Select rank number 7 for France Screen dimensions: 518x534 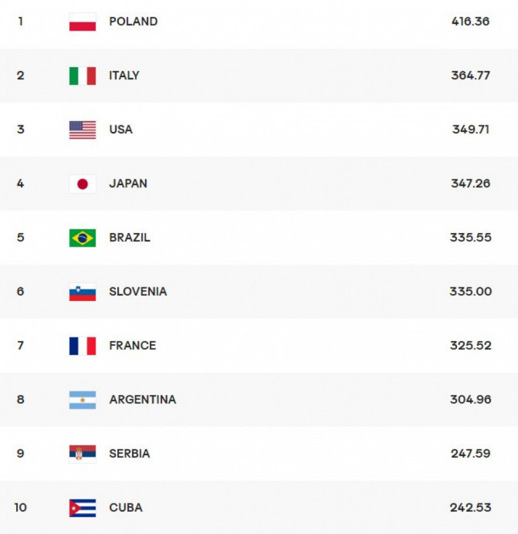coord(21,346)
